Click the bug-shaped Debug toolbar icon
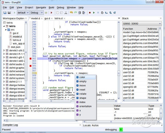The width and height of the screenshot is (165, 133). 46,13
